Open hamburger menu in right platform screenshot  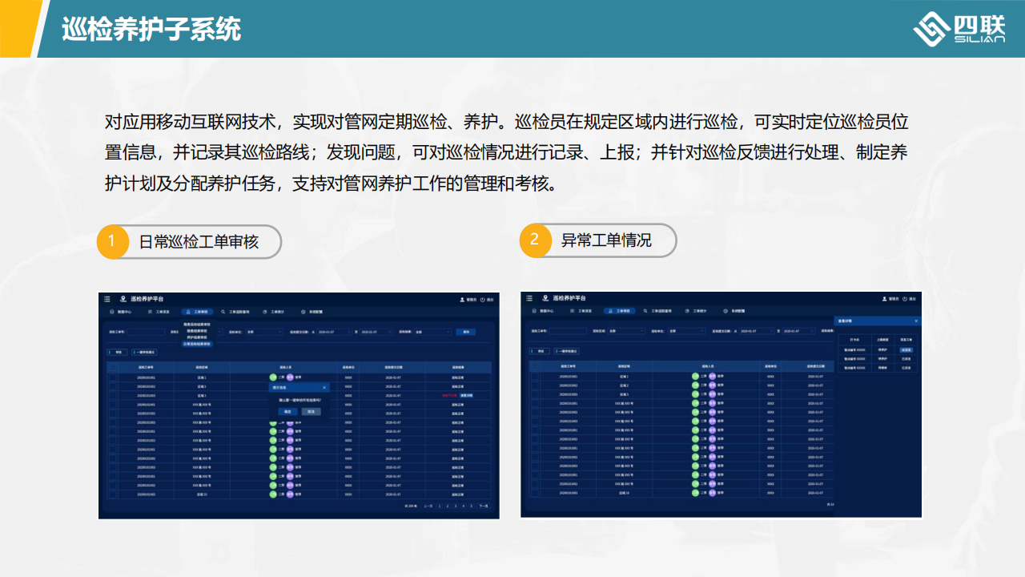point(529,298)
